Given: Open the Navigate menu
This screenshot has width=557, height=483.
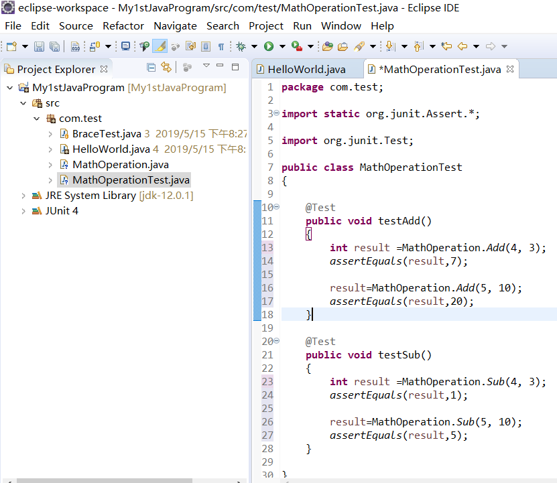Looking at the screenshot, I should 175,26.
